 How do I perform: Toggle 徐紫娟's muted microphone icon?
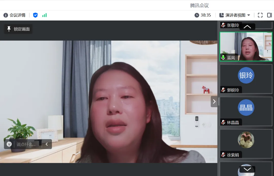coord(223,155)
